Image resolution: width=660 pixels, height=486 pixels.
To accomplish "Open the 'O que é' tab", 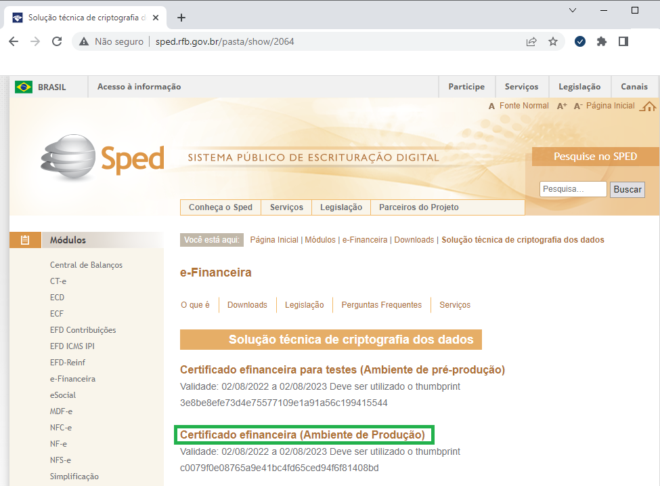I will 195,305.
